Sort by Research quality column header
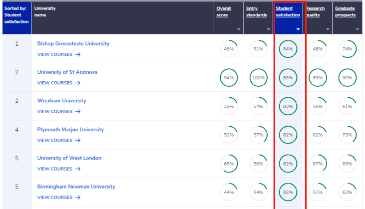This screenshot has height=209, width=365. point(315,11)
